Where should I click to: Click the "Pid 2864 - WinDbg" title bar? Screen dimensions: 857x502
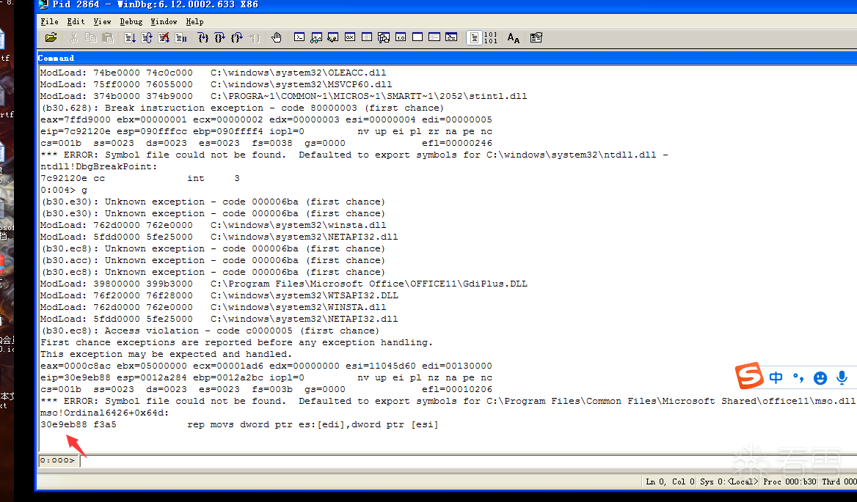pos(447,5)
